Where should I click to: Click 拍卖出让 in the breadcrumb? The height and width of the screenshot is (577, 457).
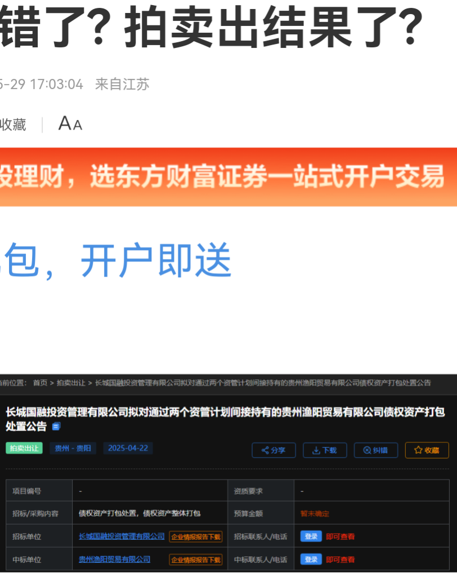click(x=71, y=383)
